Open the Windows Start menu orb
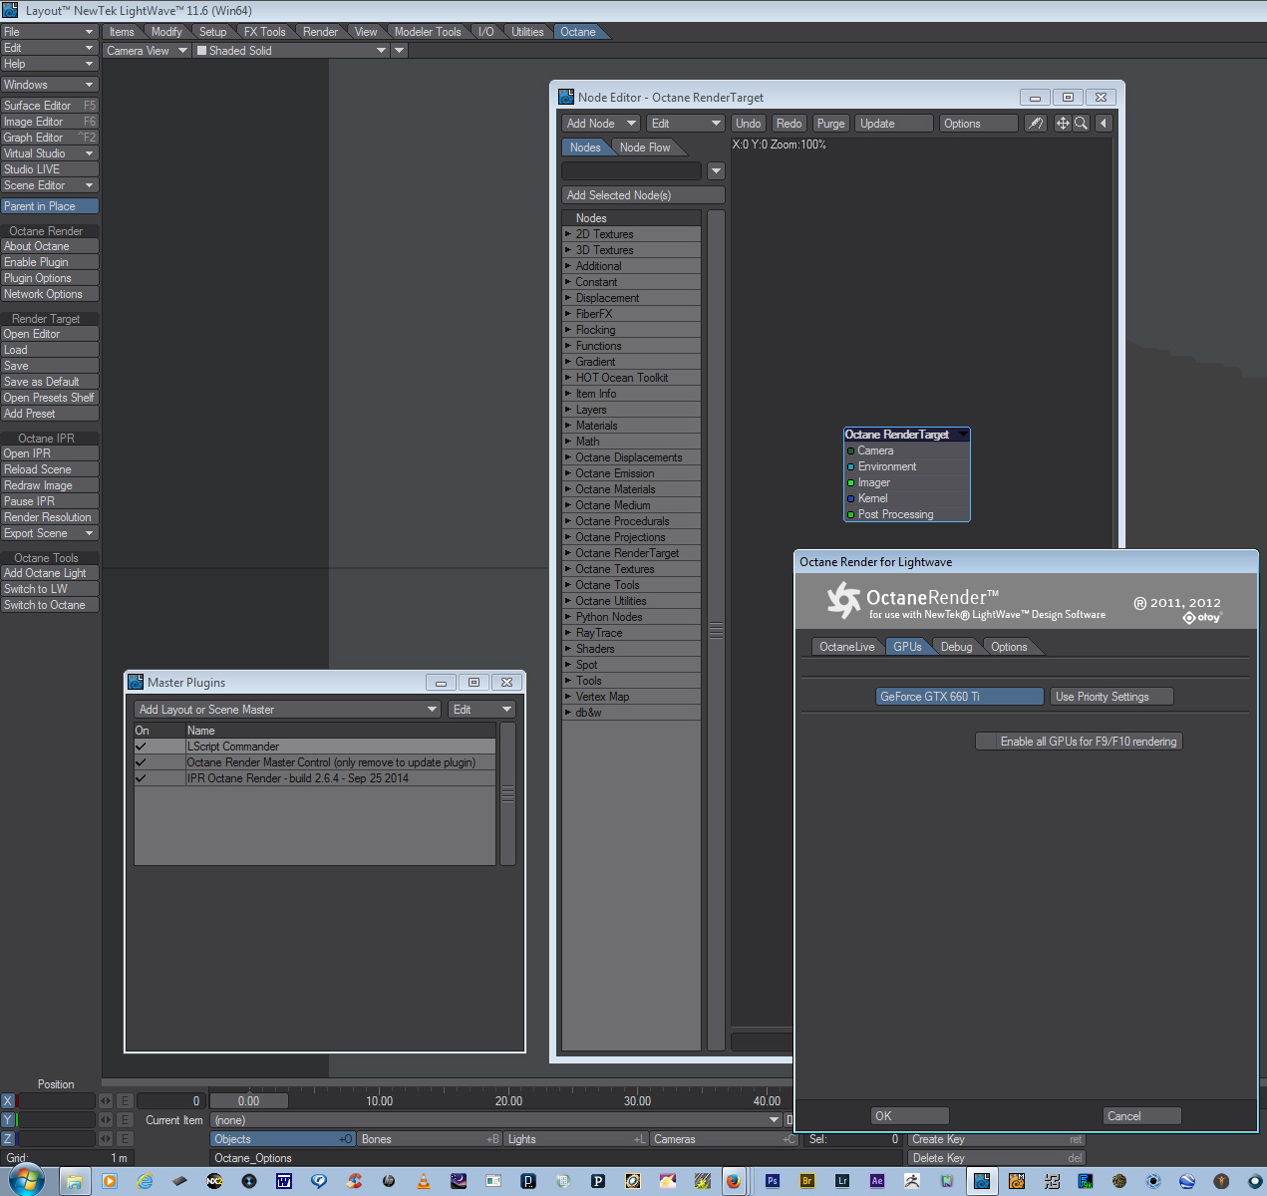This screenshot has width=1267, height=1196. [26, 1181]
